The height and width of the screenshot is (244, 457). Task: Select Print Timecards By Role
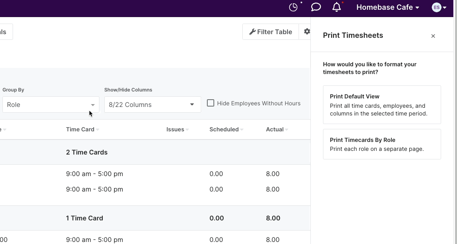point(382,144)
